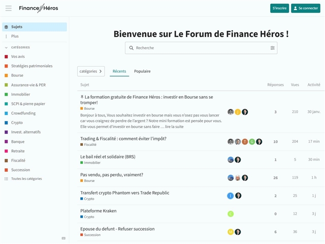Click Bourse tag under Pas vendu topic
This screenshot has width=325, height=244.
pos(87,181)
